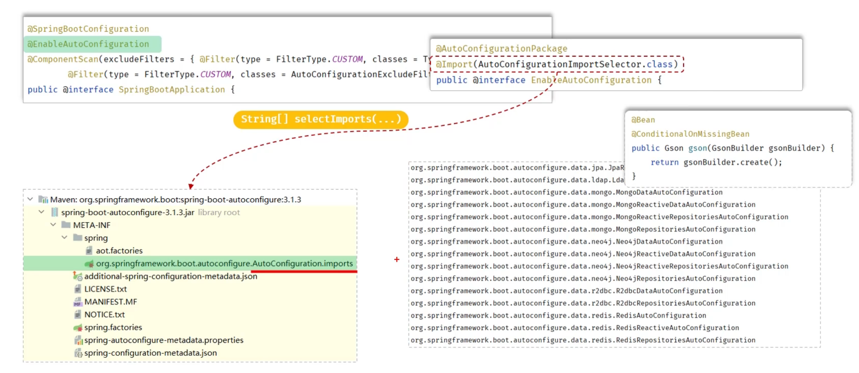Viewport: 859px width, 373px height.
Task: Click the RedisRepositoriesAutoConfiguration line
Action: pyautogui.click(x=583, y=340)
